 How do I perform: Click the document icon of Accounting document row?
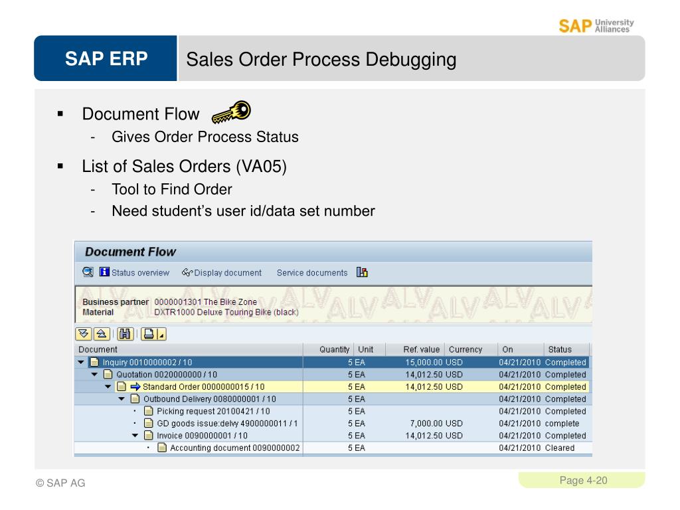pyautogui.click(x=162, y=448)
